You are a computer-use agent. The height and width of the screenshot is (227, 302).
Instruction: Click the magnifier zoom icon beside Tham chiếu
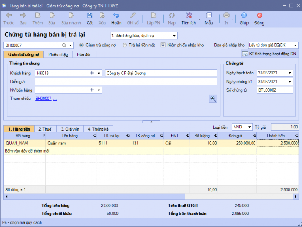click(x=213, y=99)
